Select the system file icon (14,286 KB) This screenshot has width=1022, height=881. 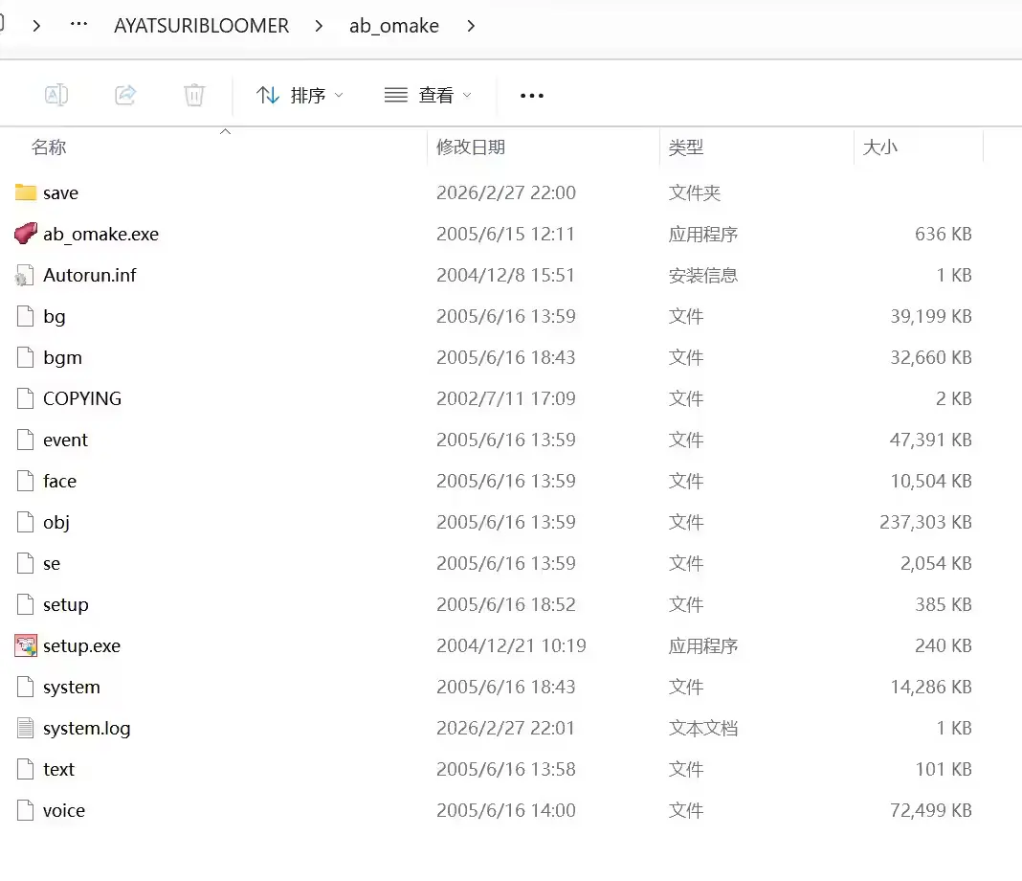click(26, 687)
